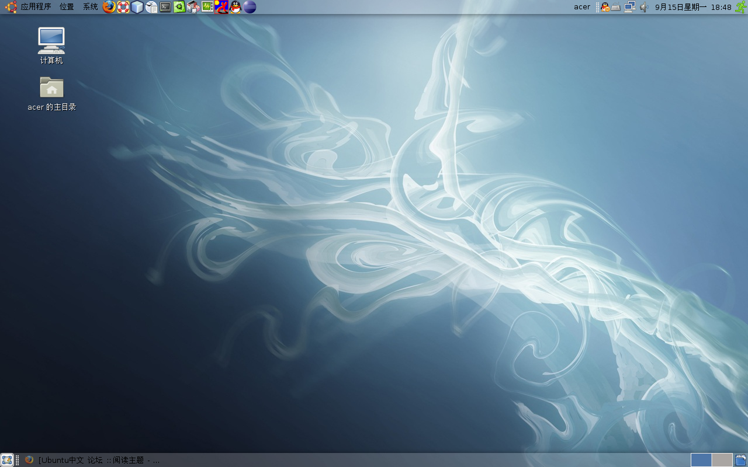Viewport: 748px width, 467px height.
Task: Click the volume speaker icon
Action: click(644, 7)
